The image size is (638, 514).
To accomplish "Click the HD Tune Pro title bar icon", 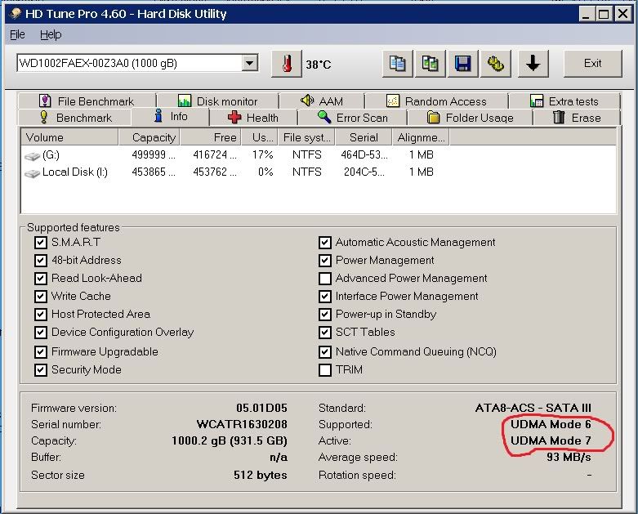I will (x=15, y=14).
